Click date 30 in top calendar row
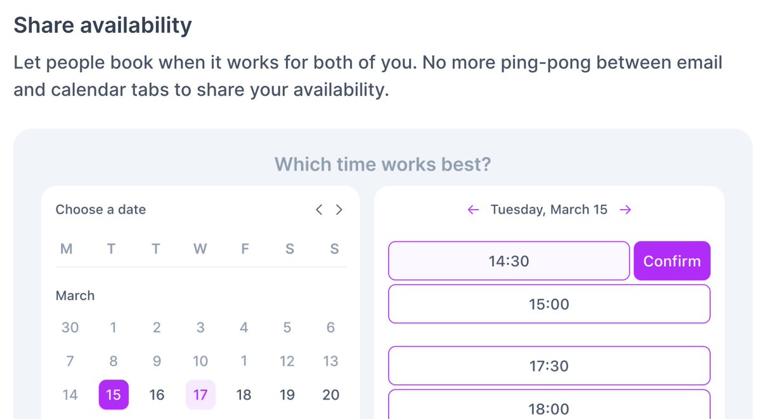 point(70,328)
